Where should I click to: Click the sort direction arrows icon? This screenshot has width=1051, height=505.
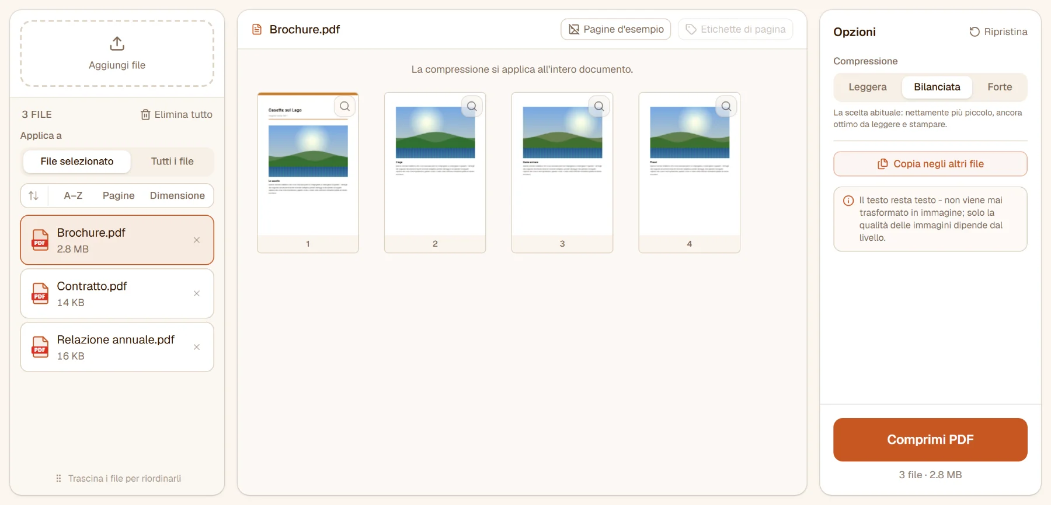[x=34, y=196]
